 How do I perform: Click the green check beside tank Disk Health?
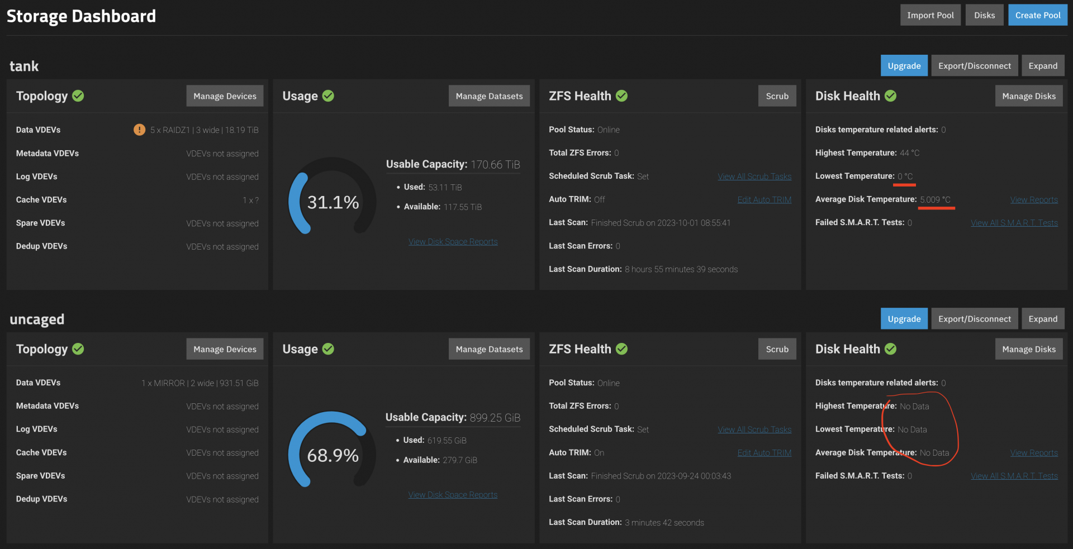point(891,96)
